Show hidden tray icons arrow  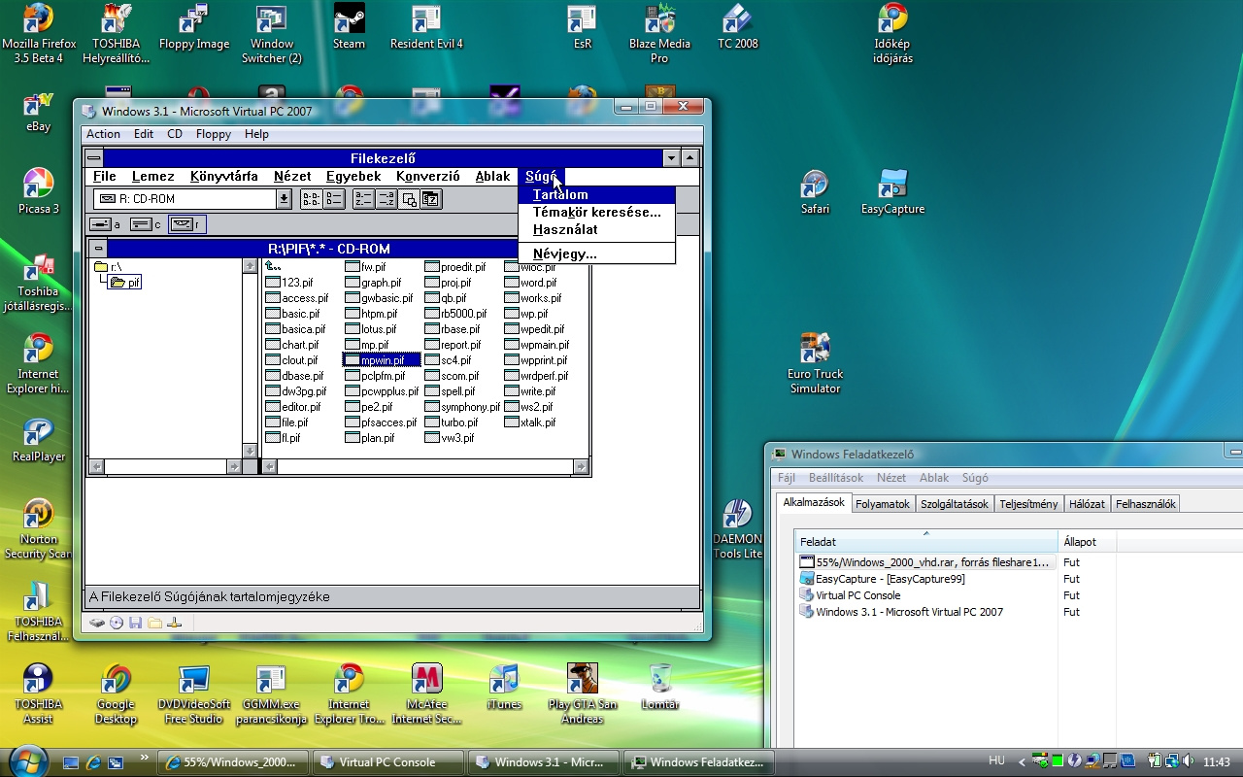click(1021, 761)
